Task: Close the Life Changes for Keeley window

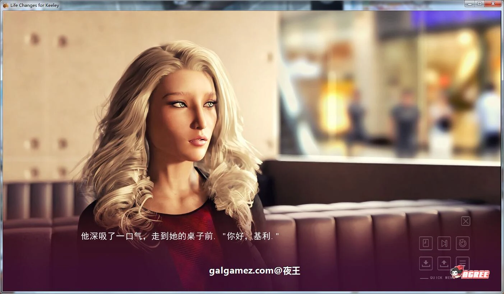Action: (493, 4)
